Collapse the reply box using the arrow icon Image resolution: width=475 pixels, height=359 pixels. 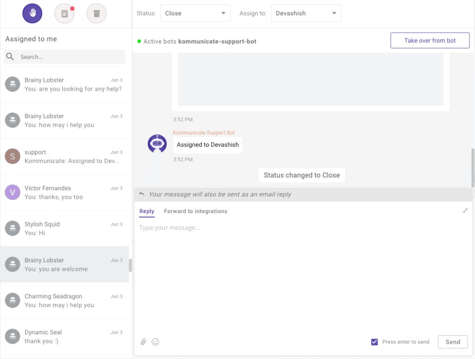click(465, 211)
